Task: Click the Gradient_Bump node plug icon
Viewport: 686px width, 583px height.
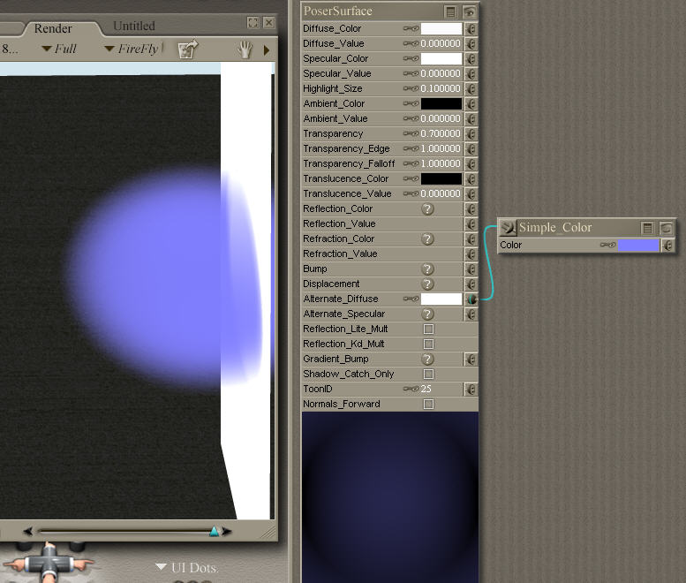Action: coord(471,359)
